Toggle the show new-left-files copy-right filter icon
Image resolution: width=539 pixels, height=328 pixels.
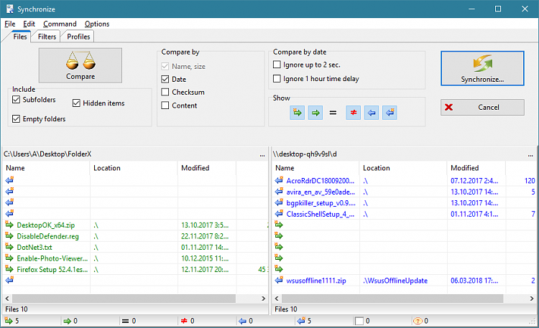tap(298, 112)
